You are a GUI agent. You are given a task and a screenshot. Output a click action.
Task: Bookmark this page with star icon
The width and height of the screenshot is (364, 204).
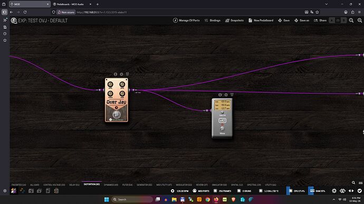pos(318,12)
